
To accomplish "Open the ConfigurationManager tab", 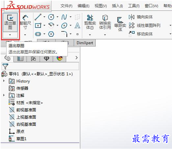I will [33, 59].
